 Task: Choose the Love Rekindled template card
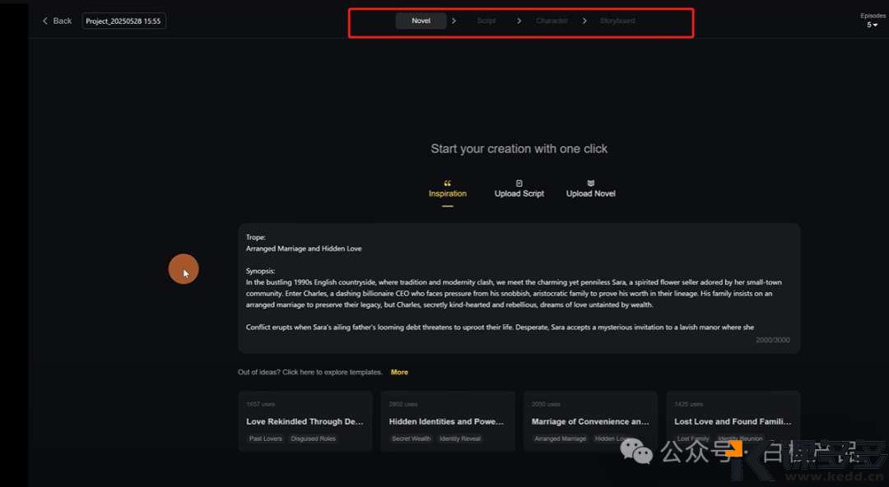(x=305, y=421)
